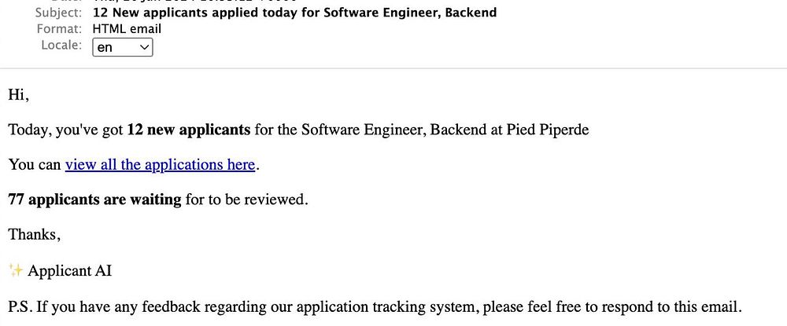Screen dimensions: 787x326
Task: Click the 'for to be reviewed.' text
Action: pos(246,200)
